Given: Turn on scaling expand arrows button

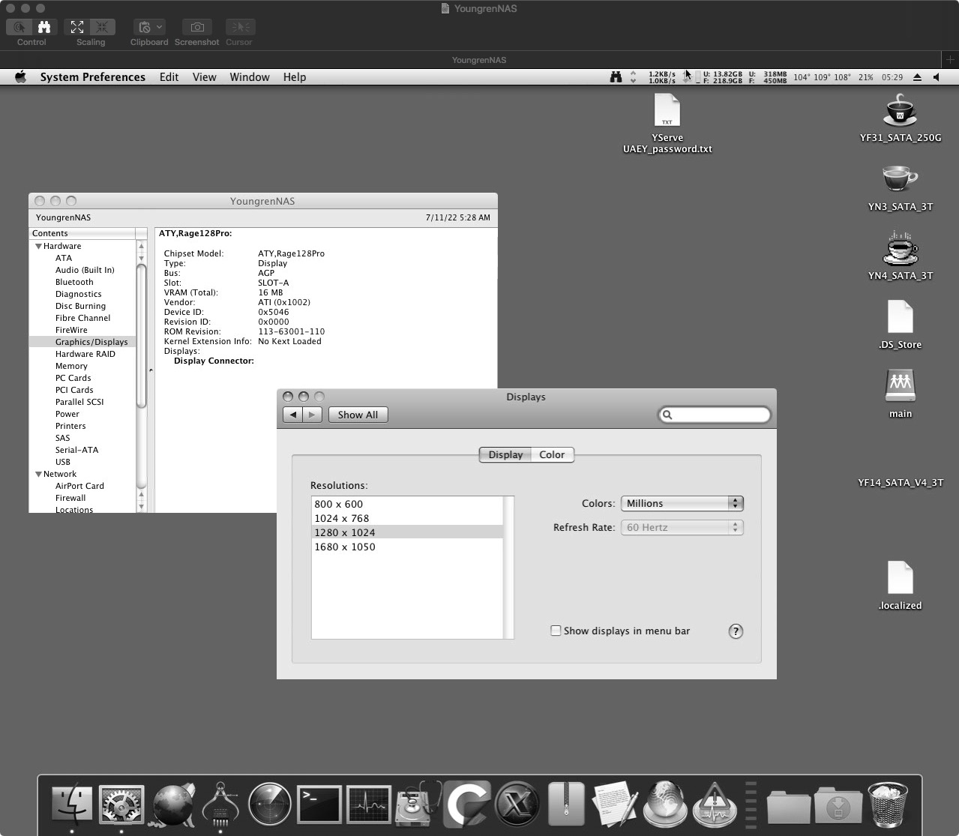Looking at the screenshot, I should click(x=77, y=27).
